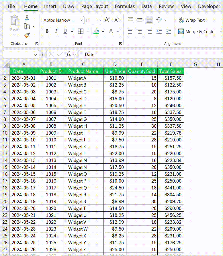Open the View tab
This screenshot has height=256, width=223.
186,6
